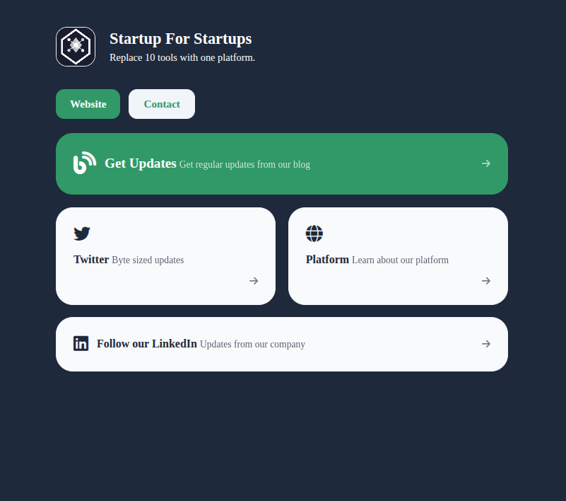Click the LinkedIn logo icon
This screenshot has height=501, width=566.
pyautogui.click(x=81, y=343)
